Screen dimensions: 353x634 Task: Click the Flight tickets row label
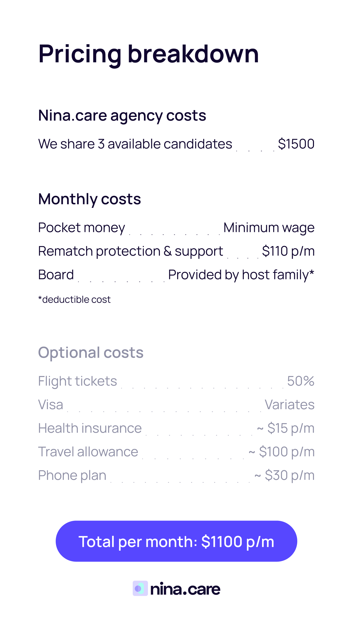click(78, 381)
